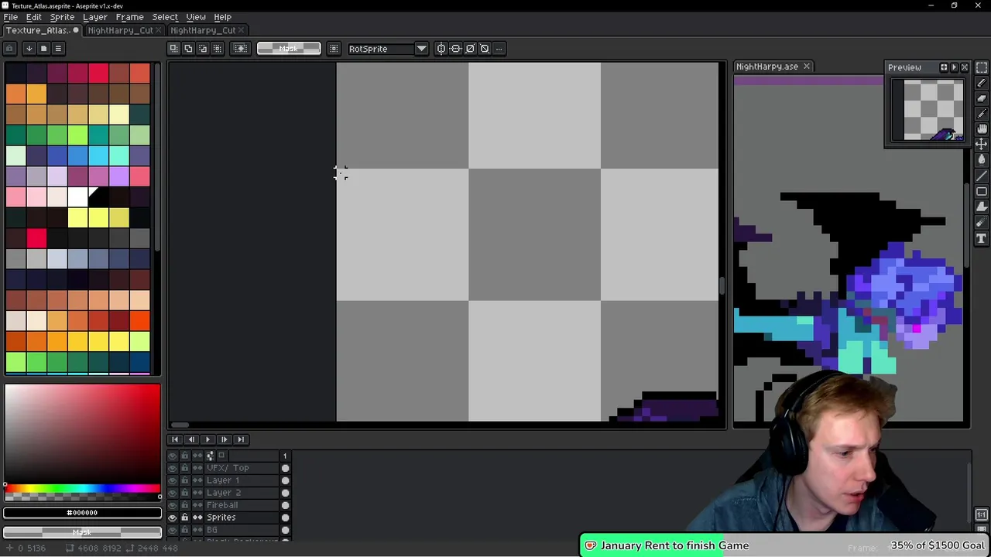Toggle lock on Fireball layer

click(x=184, y=505)
